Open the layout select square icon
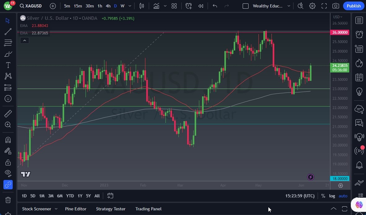The width and height of the screenshot is (366, 215). 245,6
